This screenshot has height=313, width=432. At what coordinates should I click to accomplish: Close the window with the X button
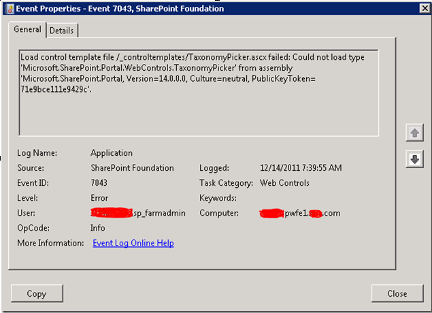(425, 9)
